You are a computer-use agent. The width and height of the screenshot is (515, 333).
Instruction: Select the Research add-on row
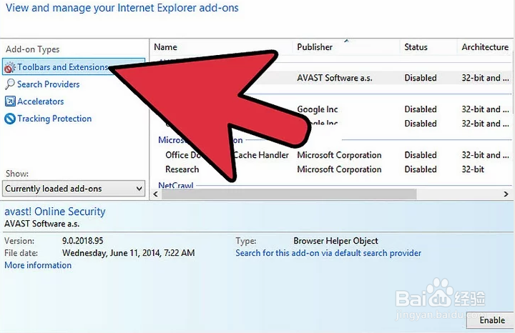click(332, 169)
